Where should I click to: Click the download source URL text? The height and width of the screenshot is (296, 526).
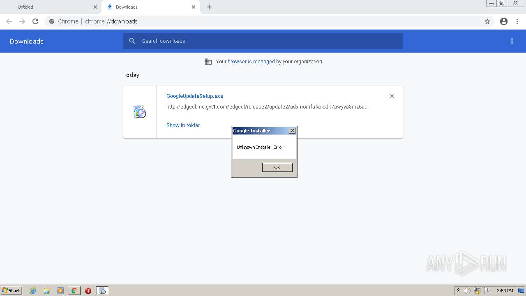point(268,107)
